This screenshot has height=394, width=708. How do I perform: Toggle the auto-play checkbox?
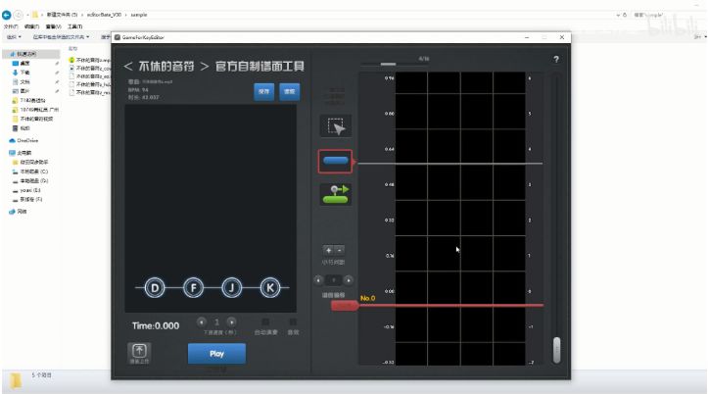pyautogui.click(x=265, y=321)
